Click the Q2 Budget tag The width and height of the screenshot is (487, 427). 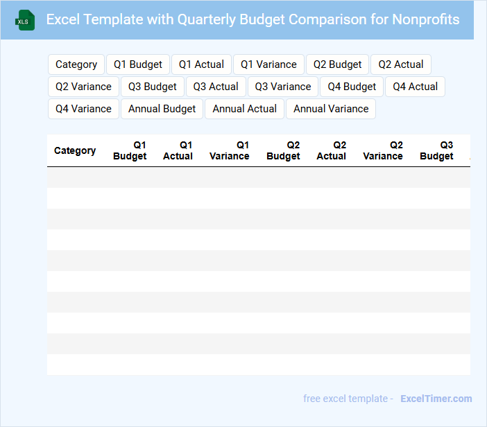[337, 64]
